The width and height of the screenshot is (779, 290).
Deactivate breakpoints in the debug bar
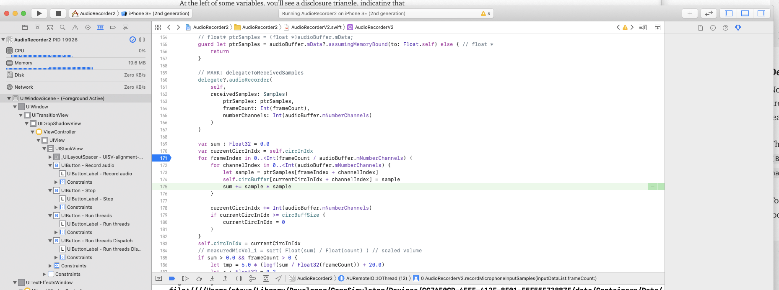(172, 278)
